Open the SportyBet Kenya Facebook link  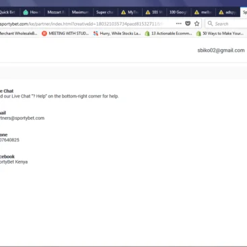tap(13, 162)
